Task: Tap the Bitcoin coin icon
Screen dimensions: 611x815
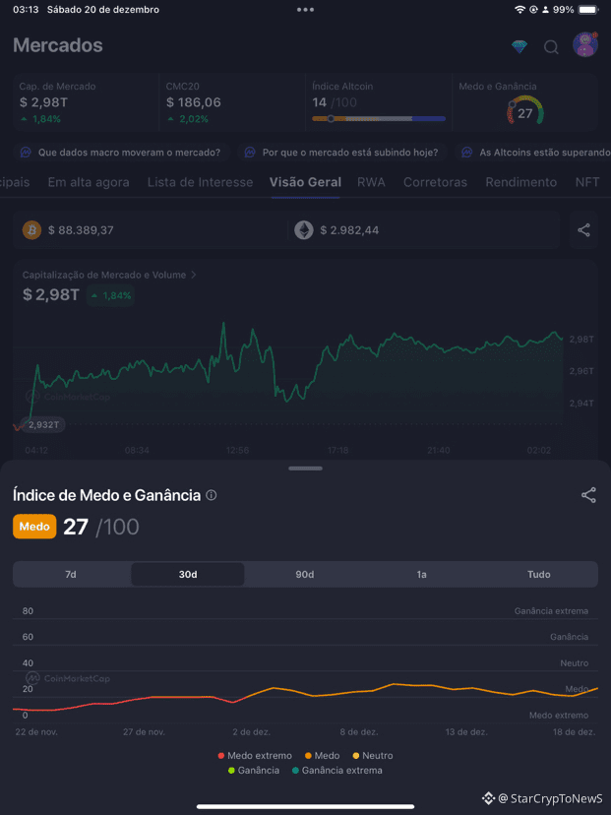Action: point(31,230)
